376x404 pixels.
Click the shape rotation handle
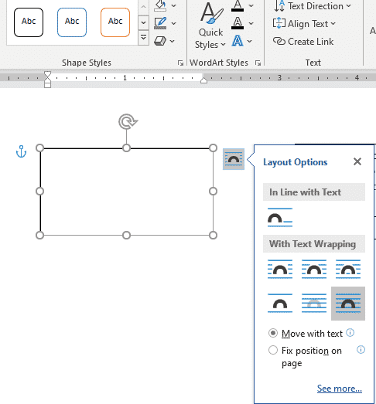[x=128, y=121]
